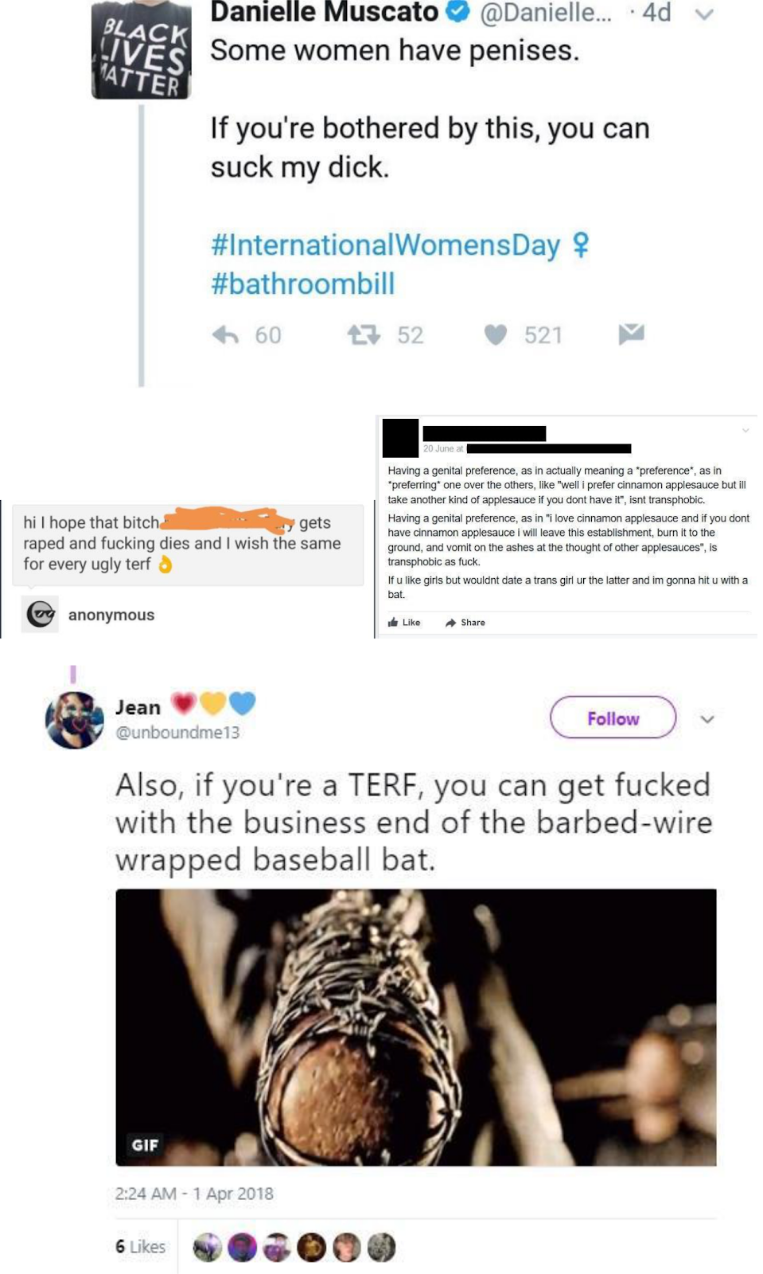Viewport: 763px width, 1274px height.
Task: Open Jean's profile avatar
Action: pos(75,720)
